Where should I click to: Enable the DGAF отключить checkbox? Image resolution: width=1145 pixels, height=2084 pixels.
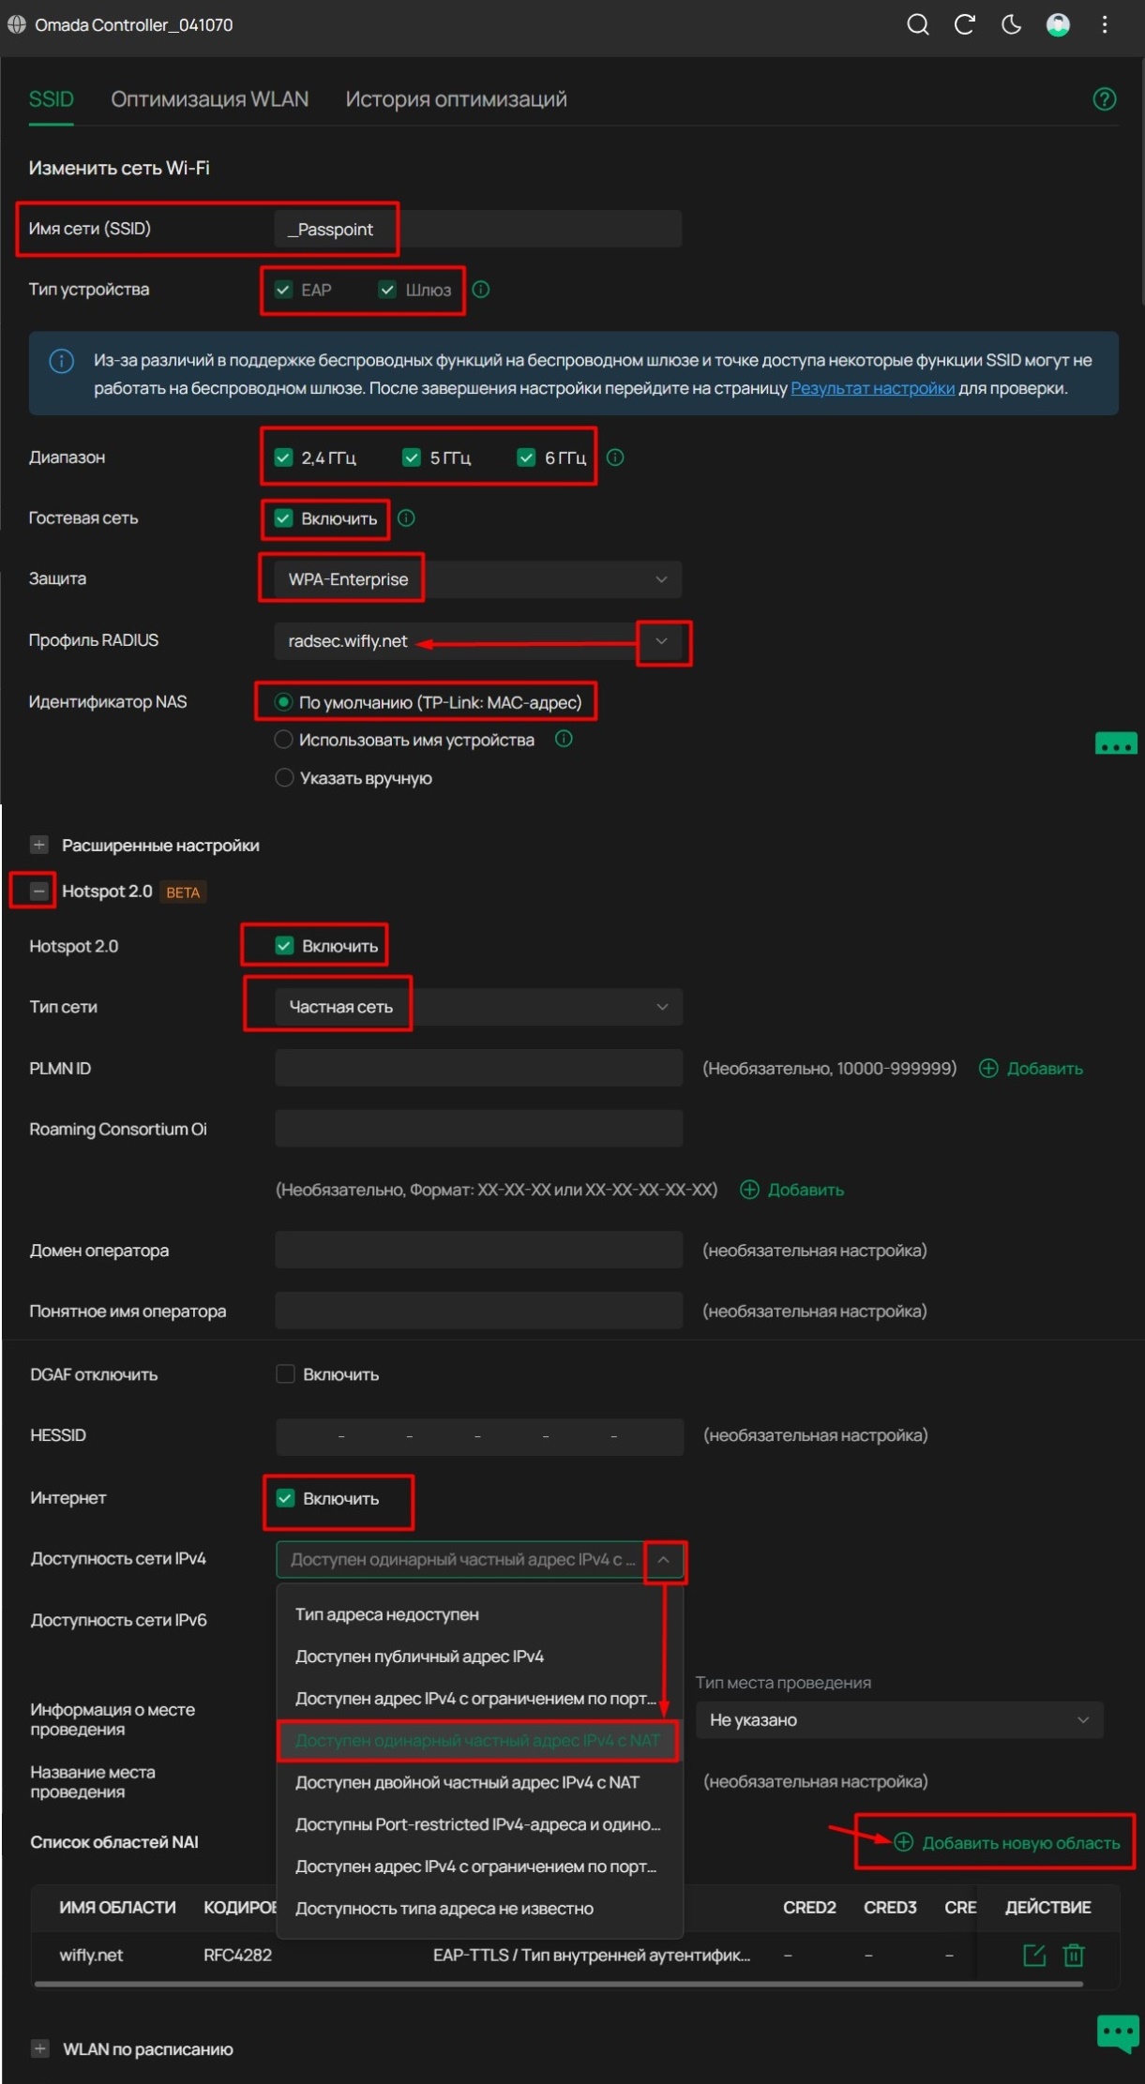[x=285, y=1374]
